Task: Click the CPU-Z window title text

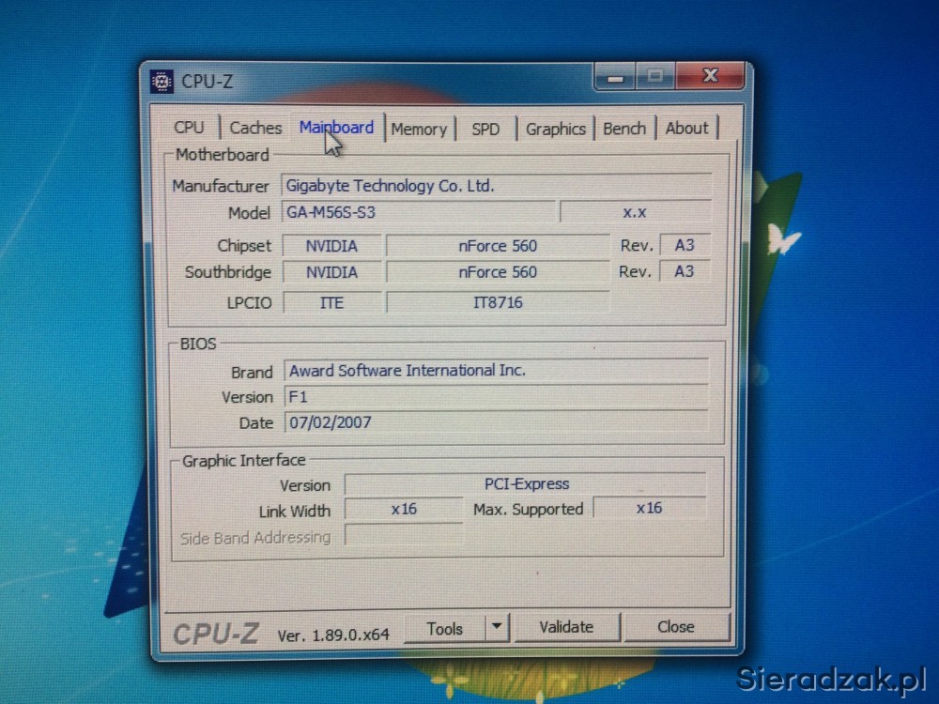Action: tap(208, 82)
